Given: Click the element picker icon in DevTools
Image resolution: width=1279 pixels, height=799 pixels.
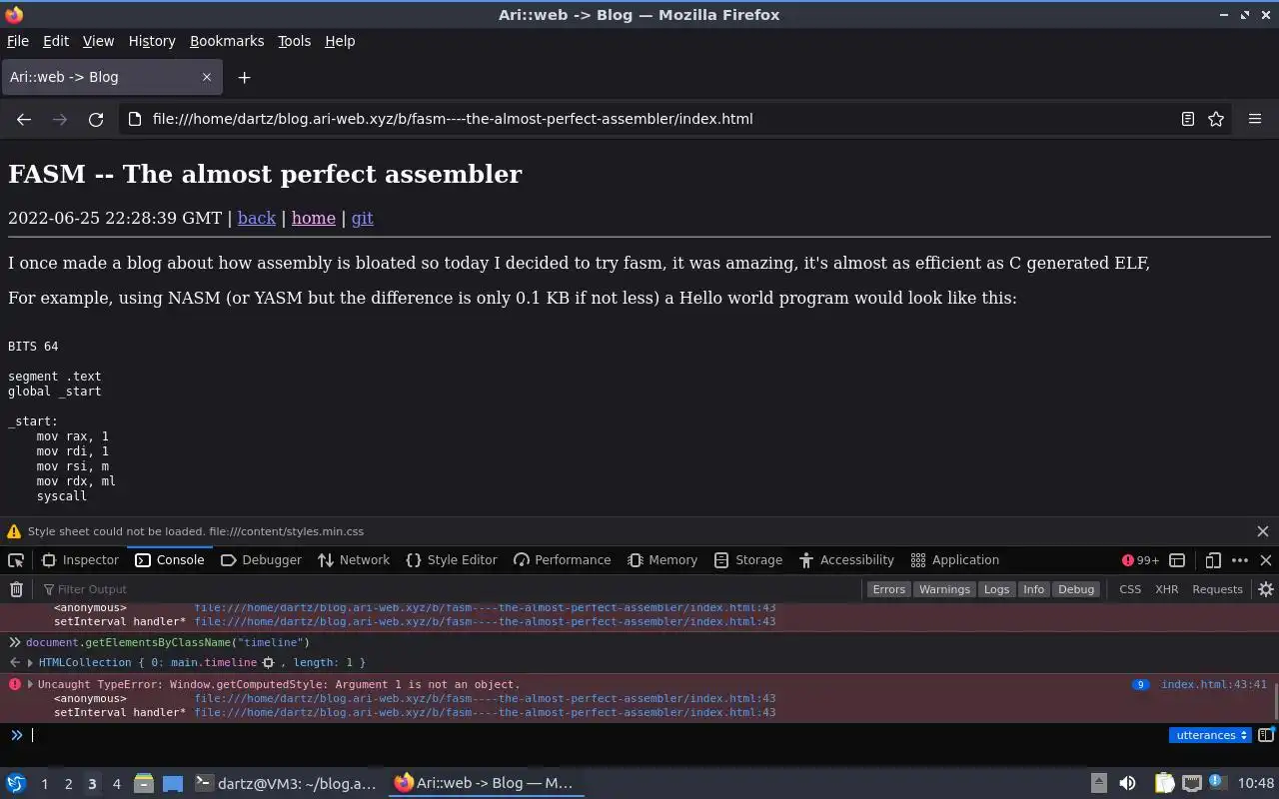Looking at the screenshot, I should 16,560.
